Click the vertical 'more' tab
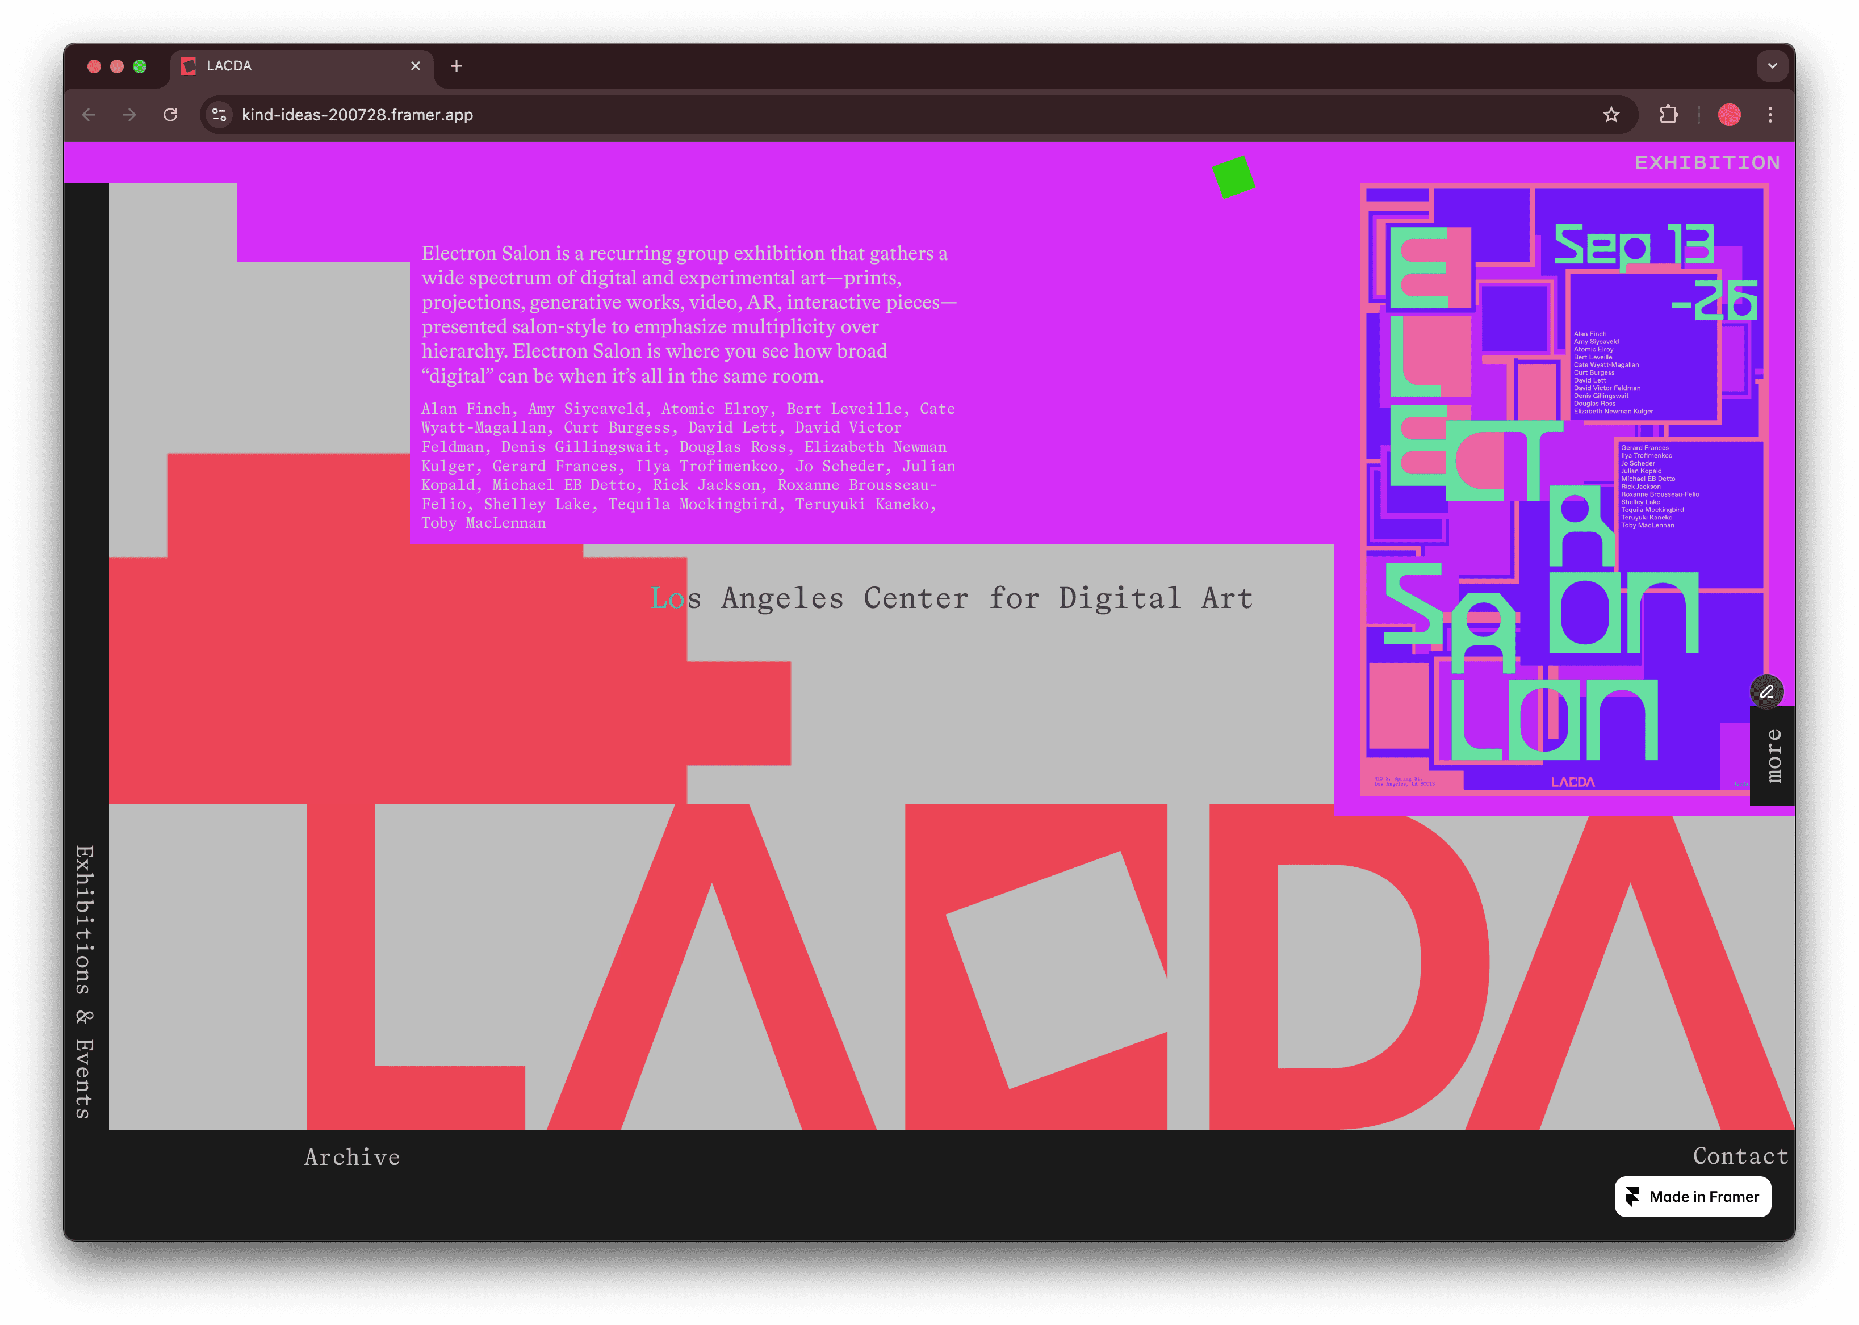This screenshot has height=1325, width=1859. [1773, 756]
